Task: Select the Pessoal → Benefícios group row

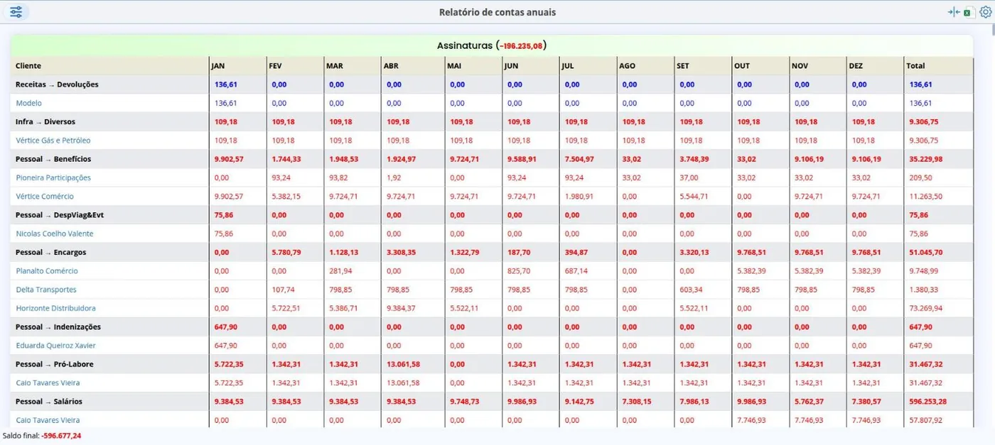Action: (492, 159)
